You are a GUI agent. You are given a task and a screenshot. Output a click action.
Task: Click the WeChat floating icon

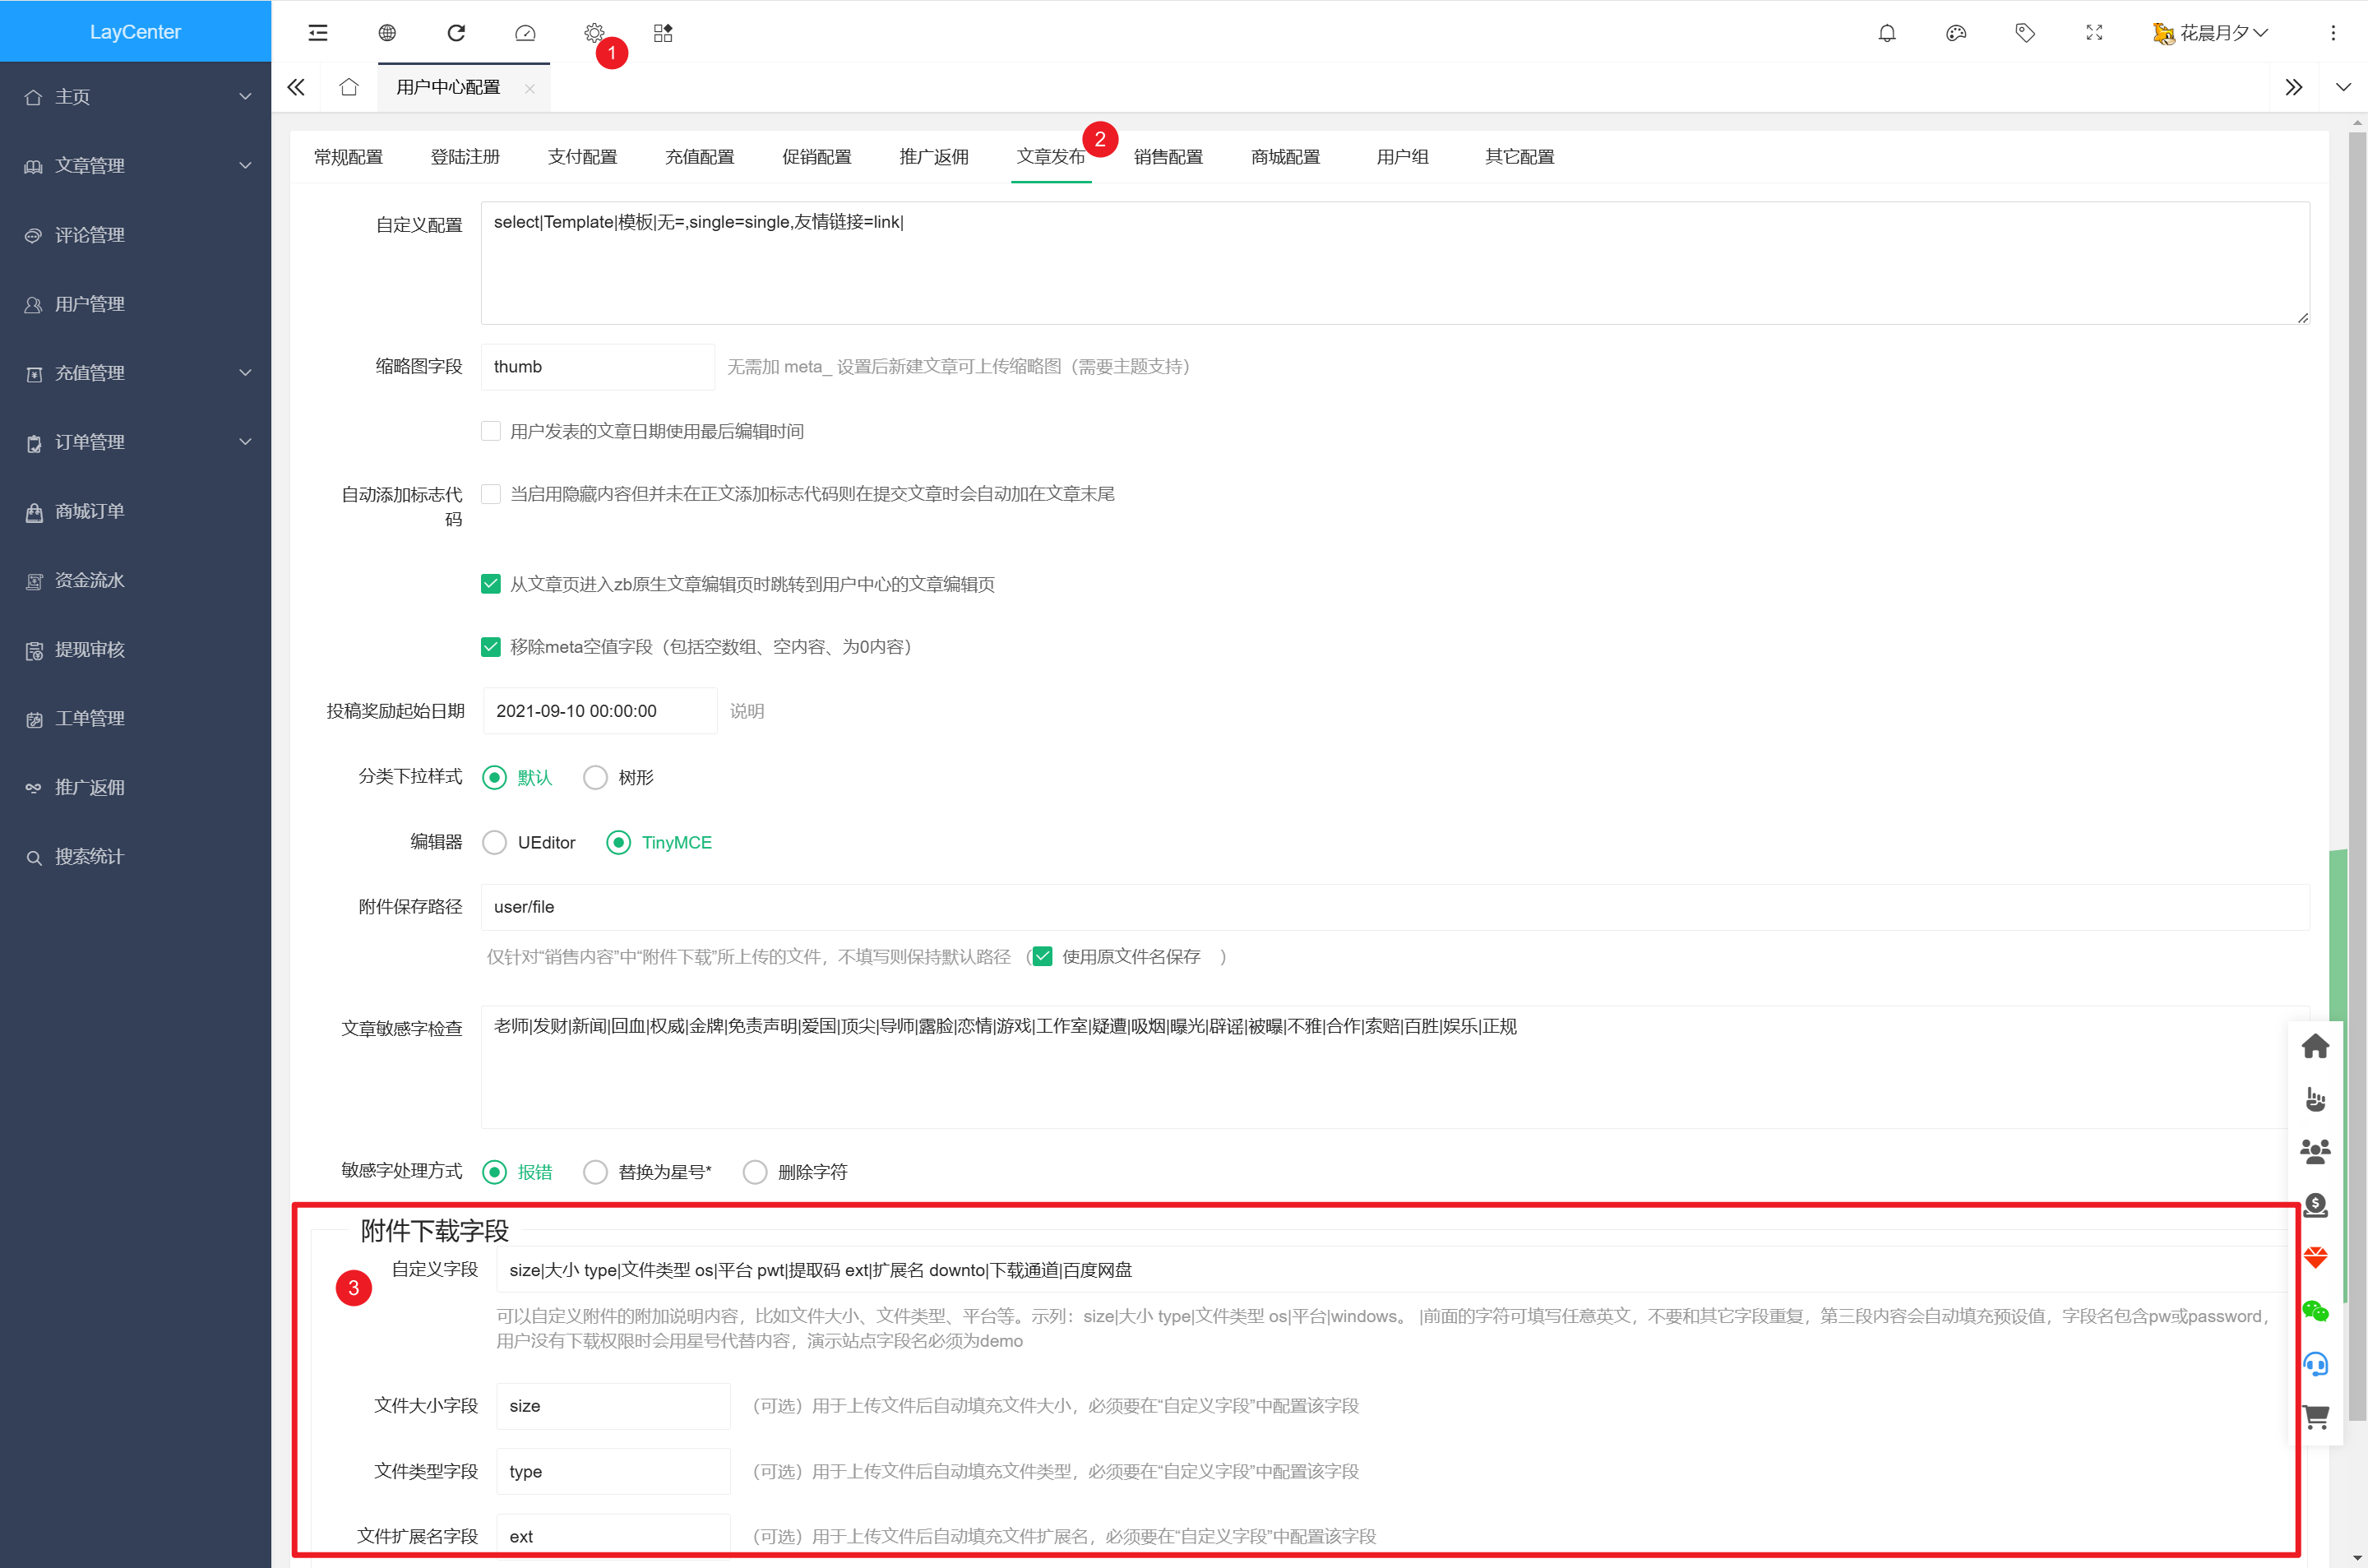pyautogui.click(x=2315, y=1310)
